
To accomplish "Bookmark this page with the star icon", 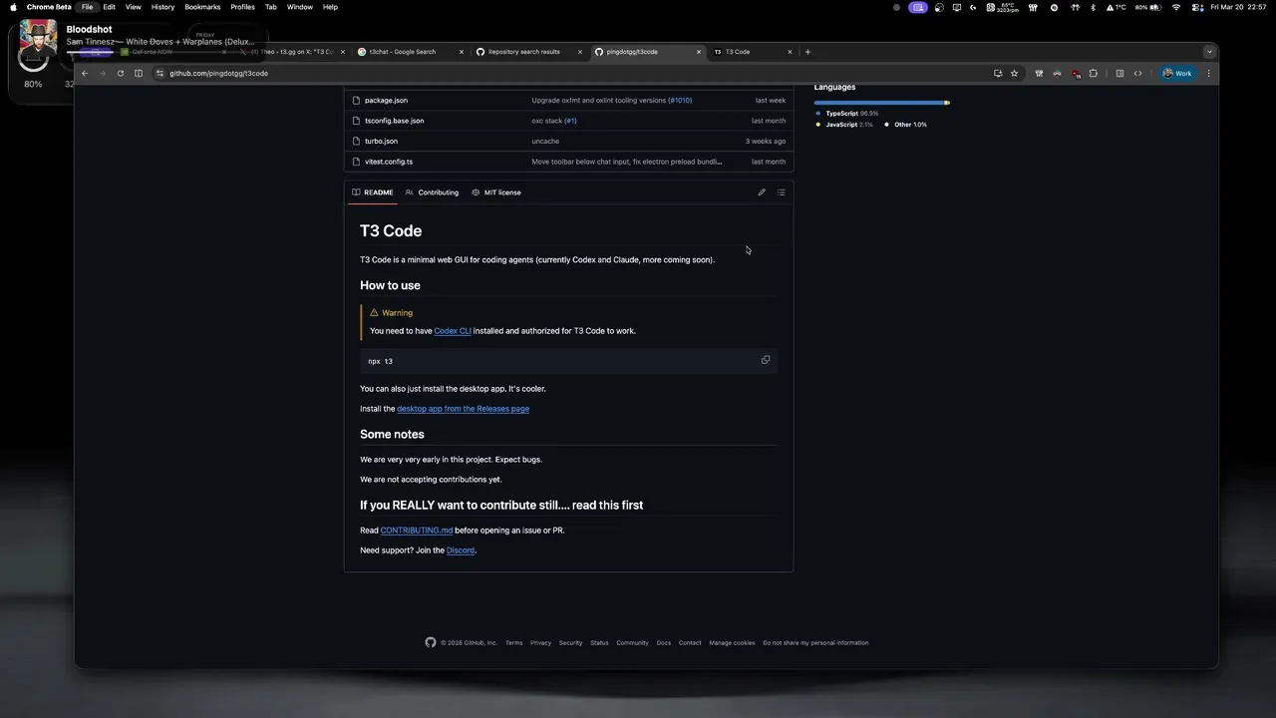I will 1014,73.
